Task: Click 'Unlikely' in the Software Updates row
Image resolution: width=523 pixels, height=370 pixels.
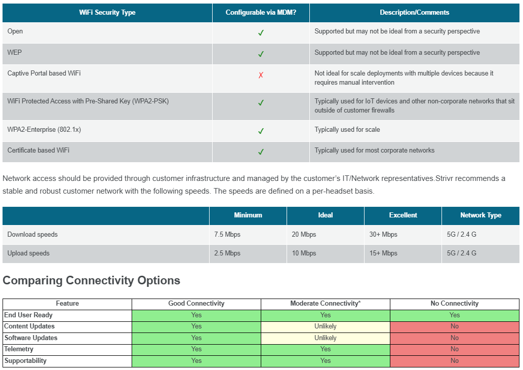Action: click(326, 338)
